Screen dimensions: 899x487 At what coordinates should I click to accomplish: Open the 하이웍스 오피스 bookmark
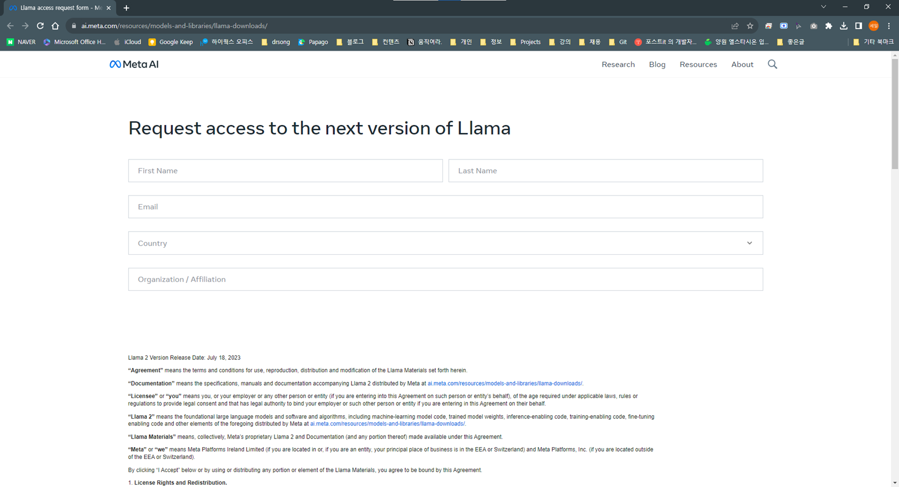tap(227, 42)
